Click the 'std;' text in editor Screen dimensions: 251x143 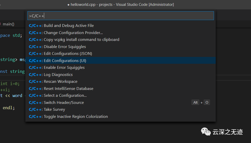point(17,35)
